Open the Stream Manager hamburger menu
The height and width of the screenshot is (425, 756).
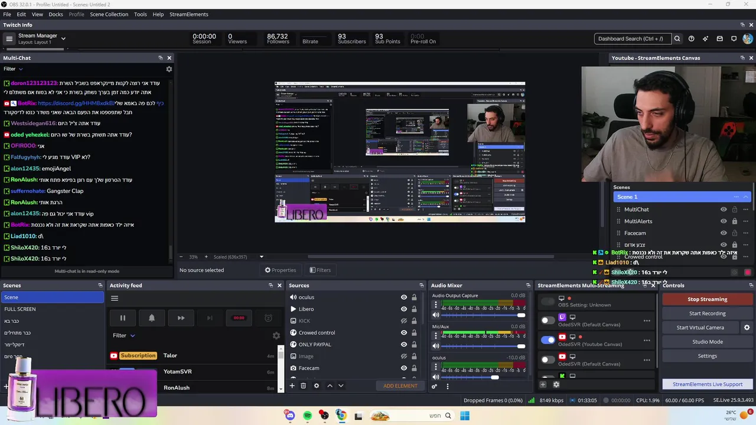9,39
